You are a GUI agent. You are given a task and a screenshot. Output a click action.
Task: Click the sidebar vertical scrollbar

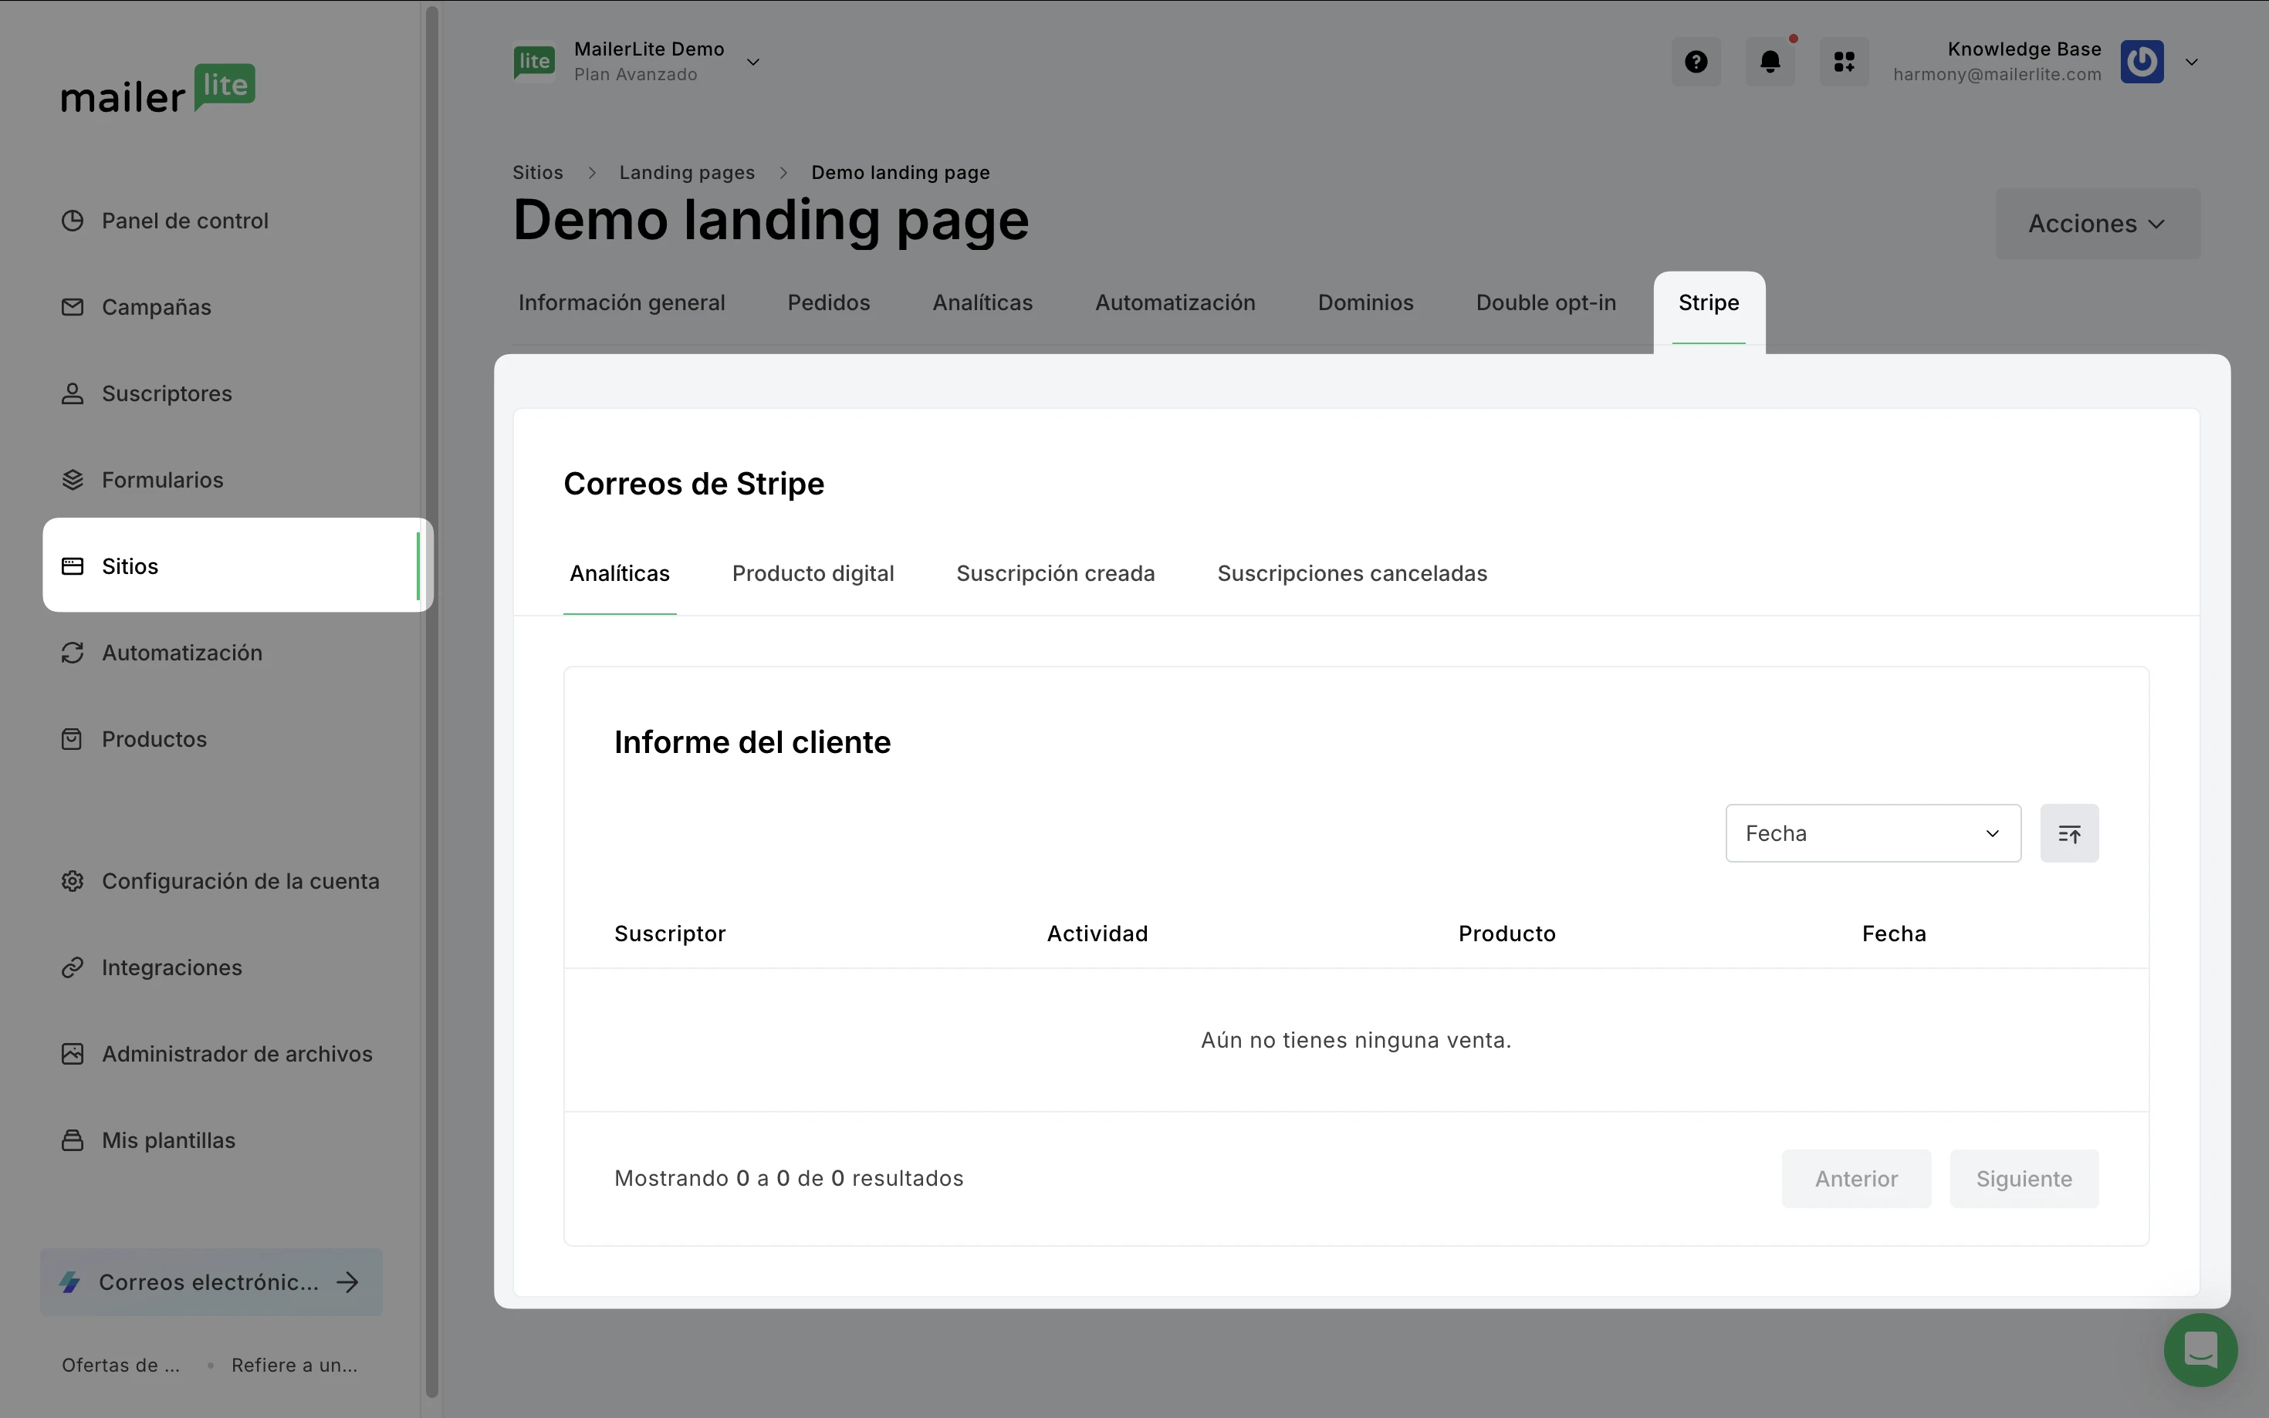click(x=432, y=701)
